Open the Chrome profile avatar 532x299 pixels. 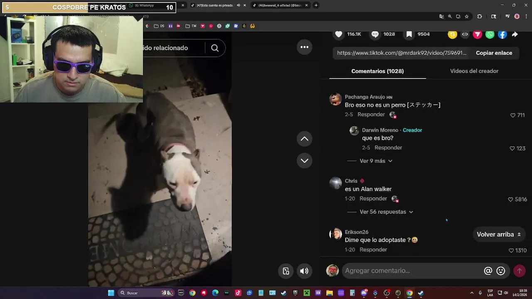(x=517, y=17)
